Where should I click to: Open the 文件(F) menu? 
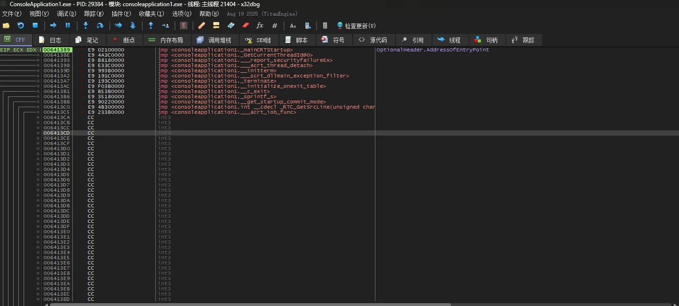pyautogui.click(x=11, y=14)
